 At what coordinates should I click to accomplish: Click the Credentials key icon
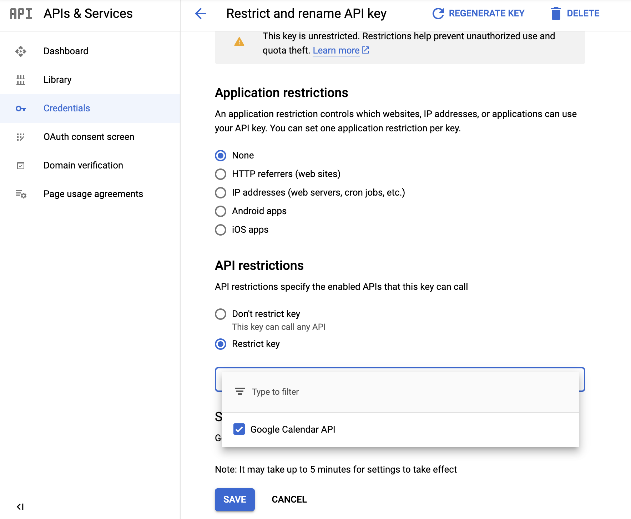point(21,109)
